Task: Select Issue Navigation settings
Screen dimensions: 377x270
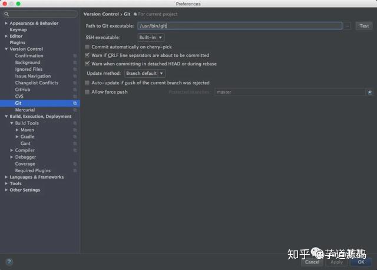Action: click(33, 76)
